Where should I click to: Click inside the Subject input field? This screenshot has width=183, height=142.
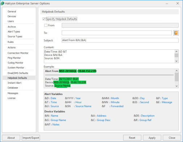[x=120, y=40]
